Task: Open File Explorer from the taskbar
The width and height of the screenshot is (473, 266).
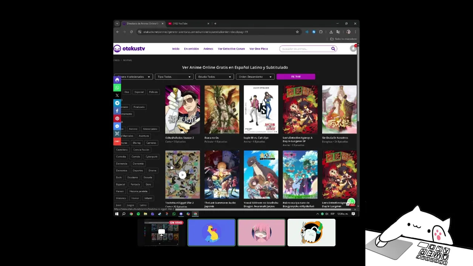Action: tap(145, 214)
